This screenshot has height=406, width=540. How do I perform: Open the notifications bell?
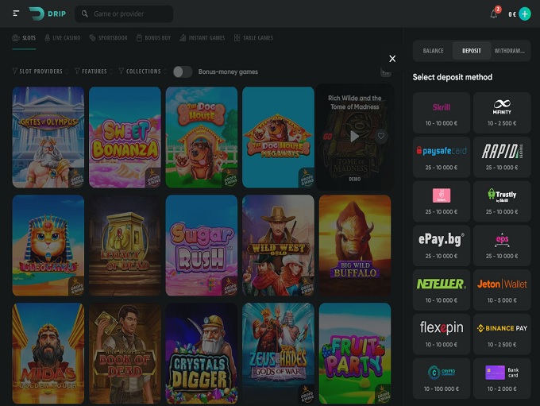point(494,14)
